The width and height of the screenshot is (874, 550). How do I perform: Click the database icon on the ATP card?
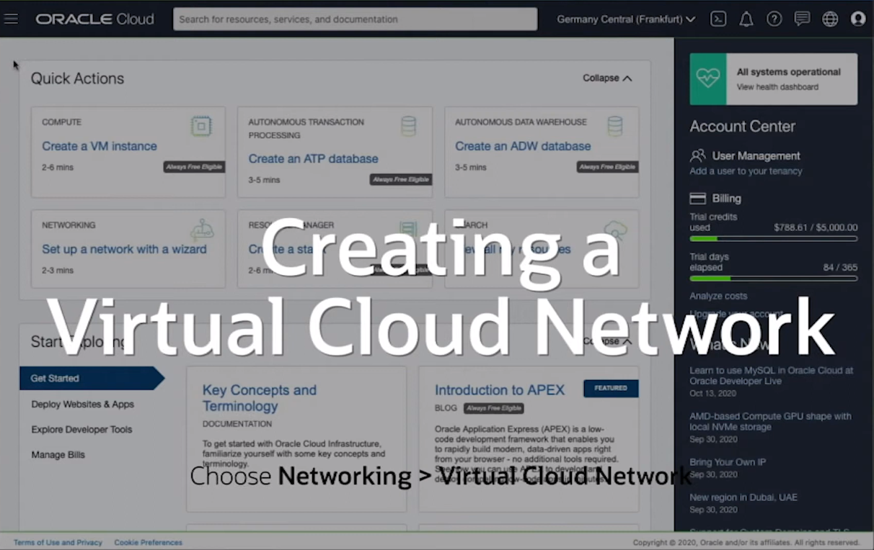pos(408,125)
